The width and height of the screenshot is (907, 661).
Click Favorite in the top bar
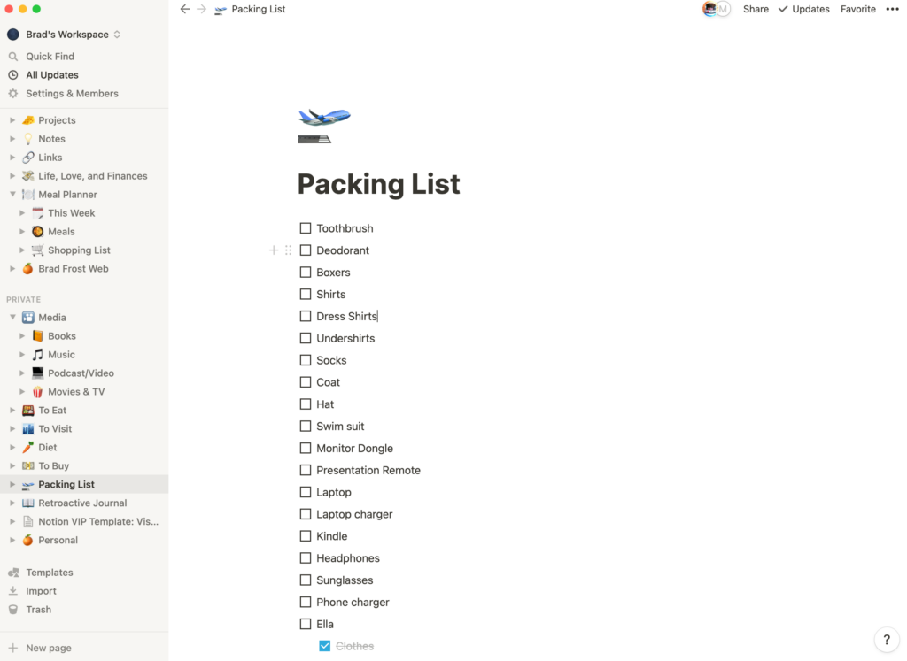pyautogui.click(x=857, y=9)
